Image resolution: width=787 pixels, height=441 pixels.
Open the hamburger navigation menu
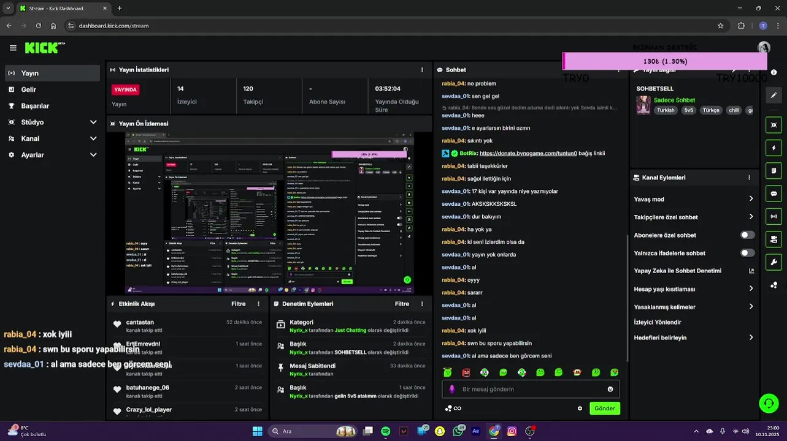click(x=13, y=48)
